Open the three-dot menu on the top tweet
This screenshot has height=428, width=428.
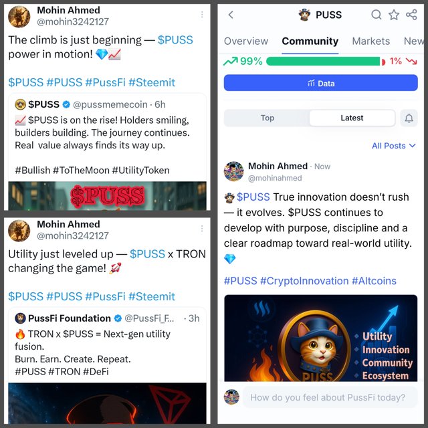[x=202, y=15]
